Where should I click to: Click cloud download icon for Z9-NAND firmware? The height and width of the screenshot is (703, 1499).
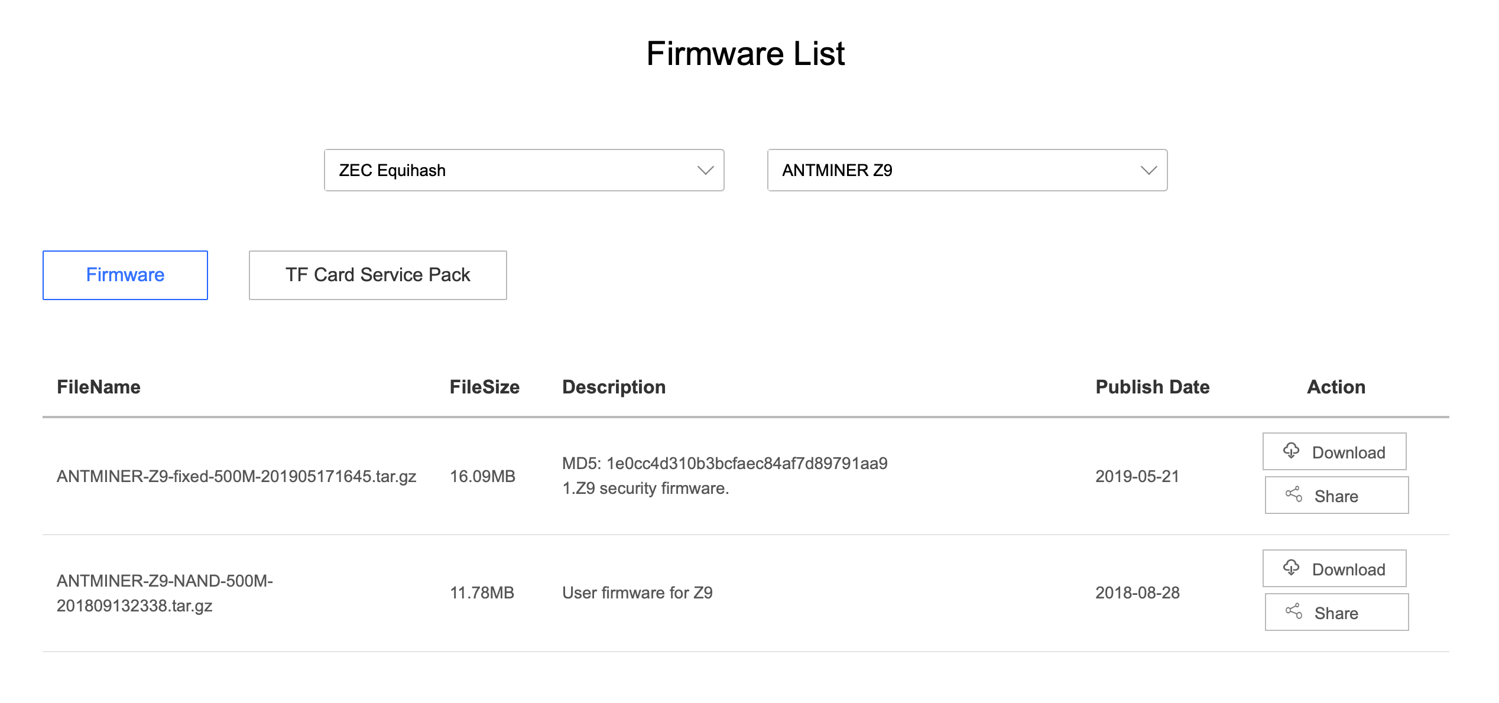pos(1291,568)
